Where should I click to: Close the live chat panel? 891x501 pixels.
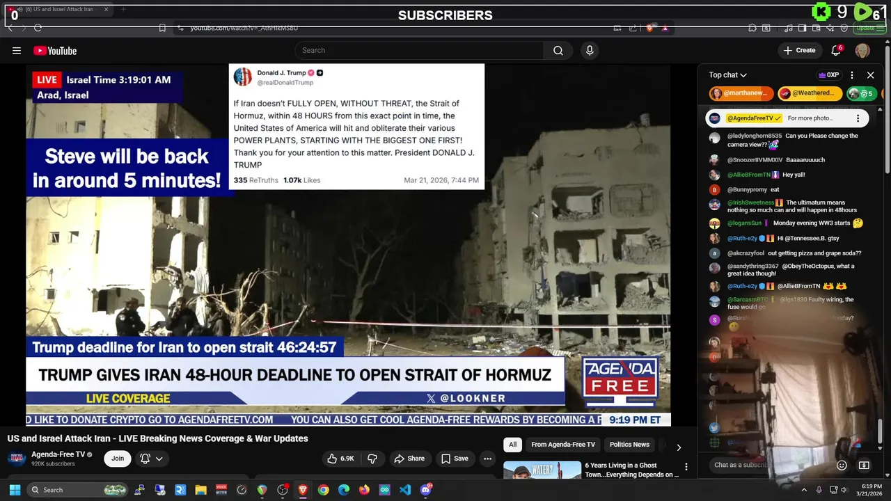pos(870,75)
